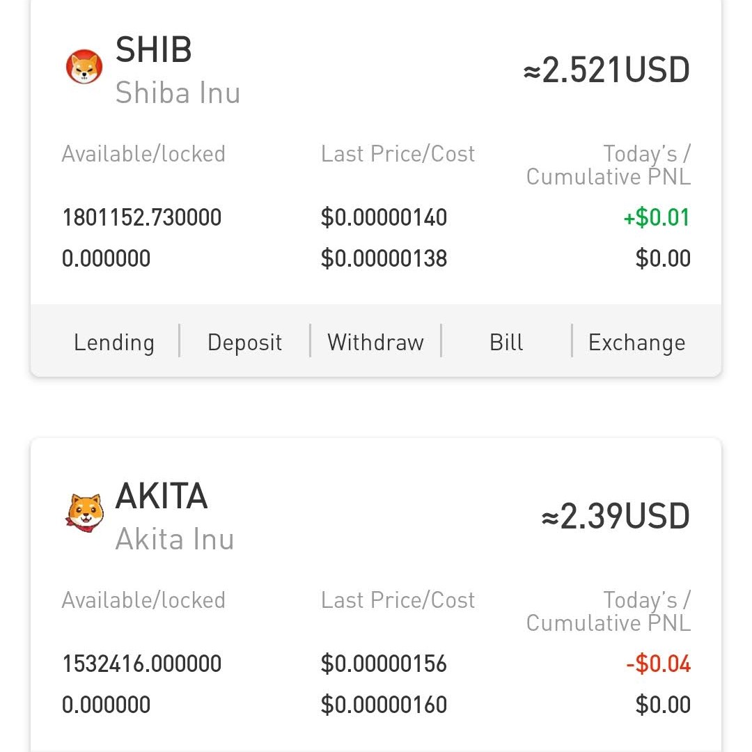Tap AKITA today's PNL -$0.04

coord(658,664)
